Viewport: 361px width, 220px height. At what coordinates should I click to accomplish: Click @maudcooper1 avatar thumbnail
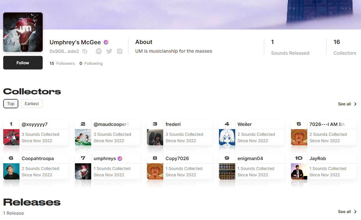tap(83, 137)
